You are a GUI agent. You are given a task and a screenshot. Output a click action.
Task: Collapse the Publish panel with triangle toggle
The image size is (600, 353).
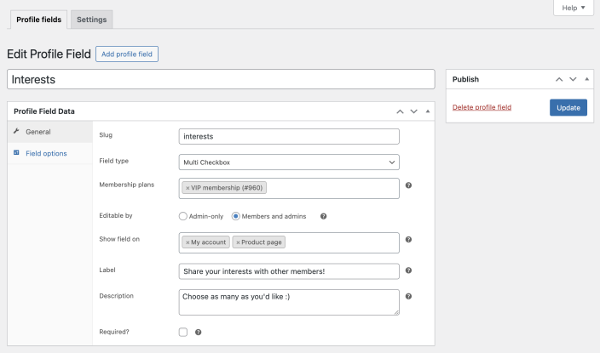tap(586, 79)
